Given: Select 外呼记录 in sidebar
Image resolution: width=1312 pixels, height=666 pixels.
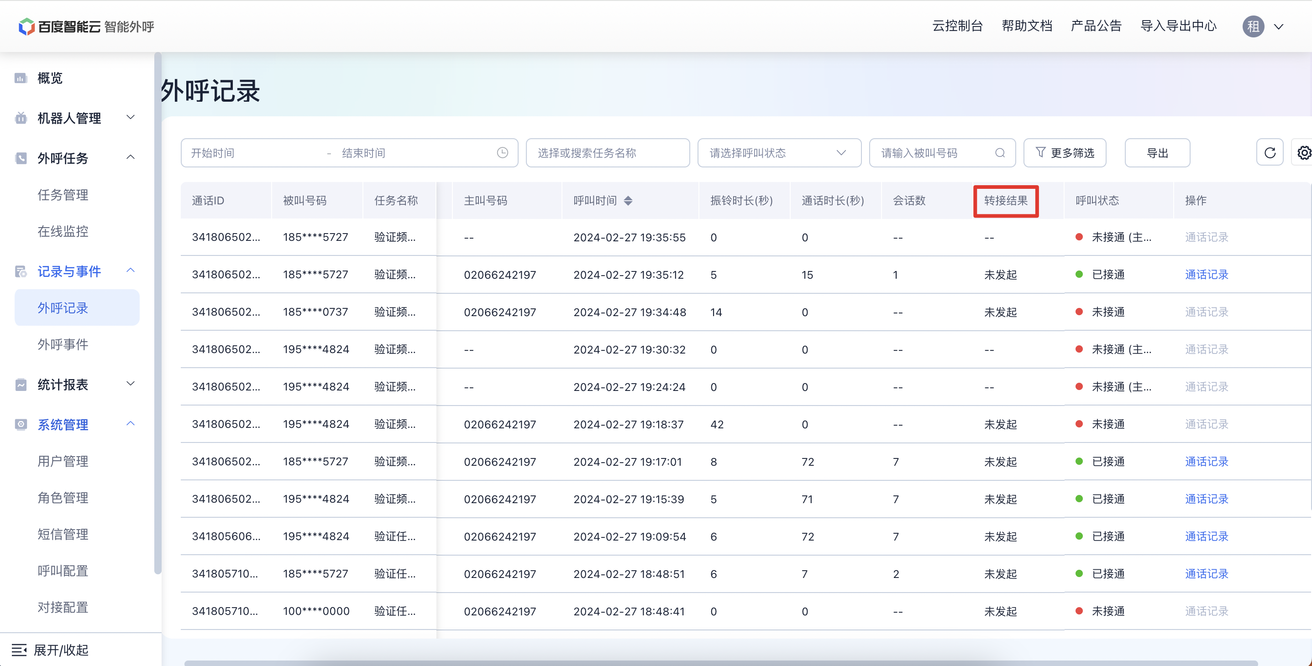Looking at the screenshot, I should (77, 308).
